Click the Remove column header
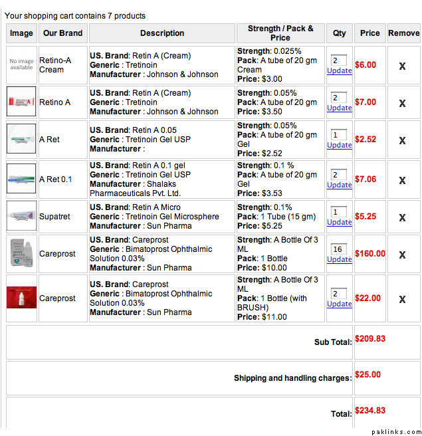This screenshot has height=436, width=422. (403, 33)
